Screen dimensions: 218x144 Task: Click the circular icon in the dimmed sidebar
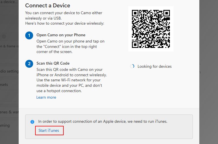click(x=4, y=36)
